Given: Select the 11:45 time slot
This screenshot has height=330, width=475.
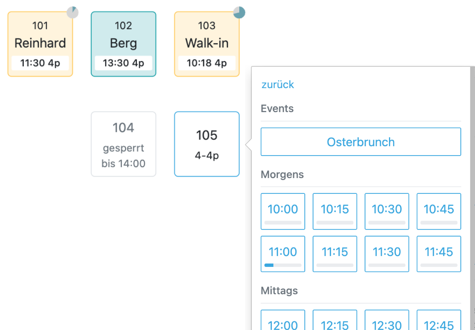Looking at the screenshot, I should 439,254.
